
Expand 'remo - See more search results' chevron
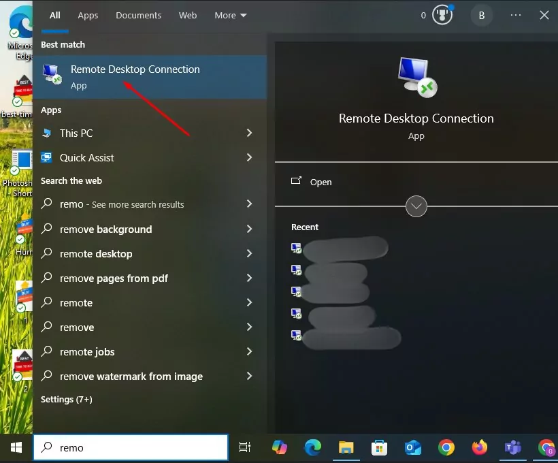coord(250,204)
